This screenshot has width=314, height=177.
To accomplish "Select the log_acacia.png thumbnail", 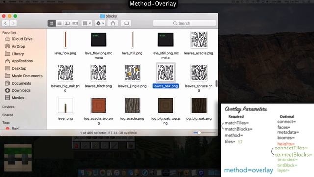I will point(132,105).
